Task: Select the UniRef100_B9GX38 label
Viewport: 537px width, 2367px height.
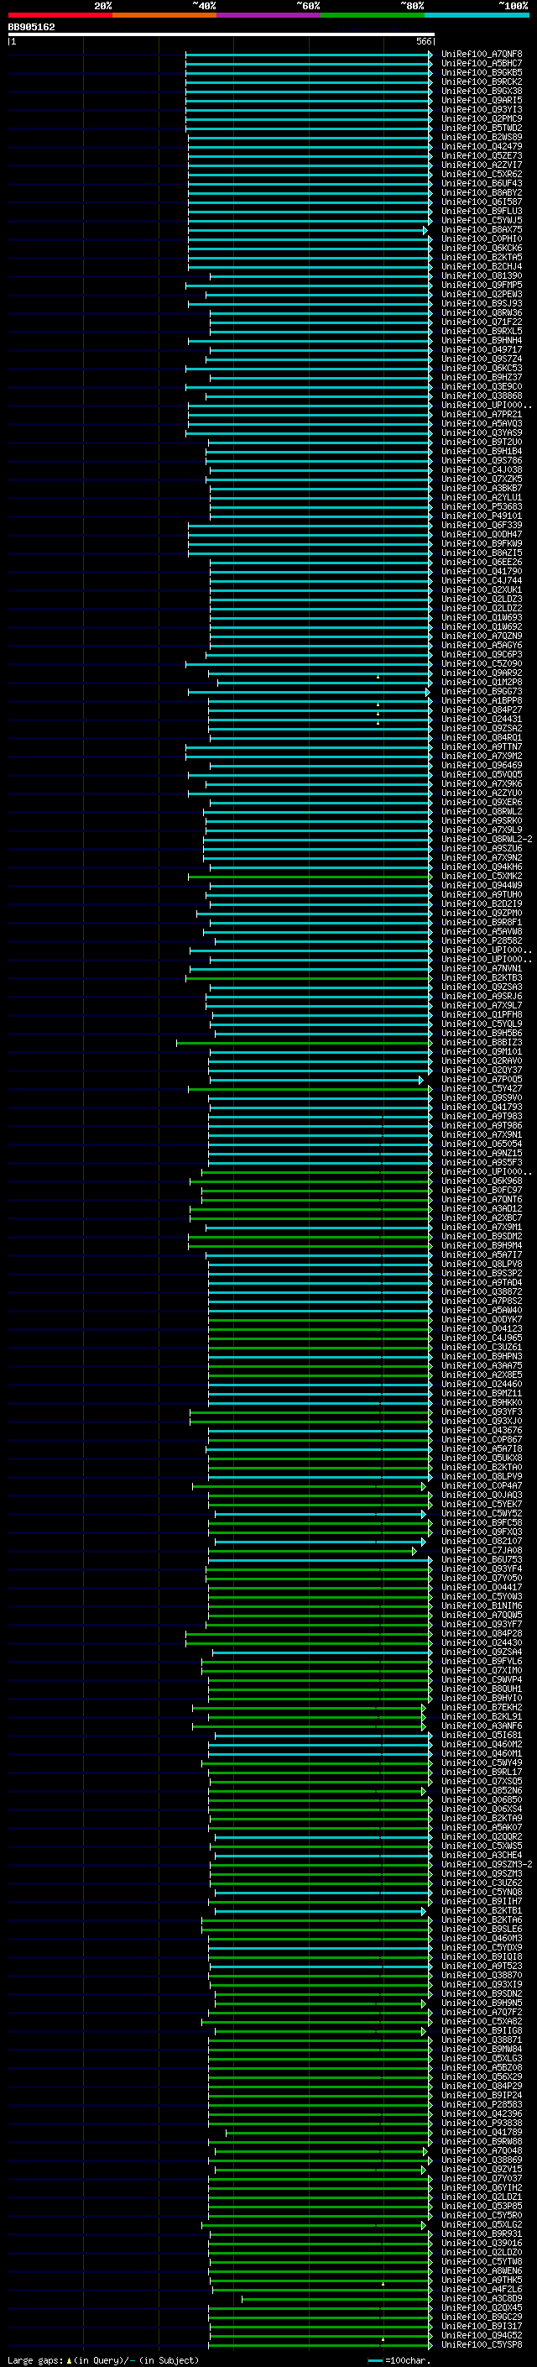Action: point(481,91)
